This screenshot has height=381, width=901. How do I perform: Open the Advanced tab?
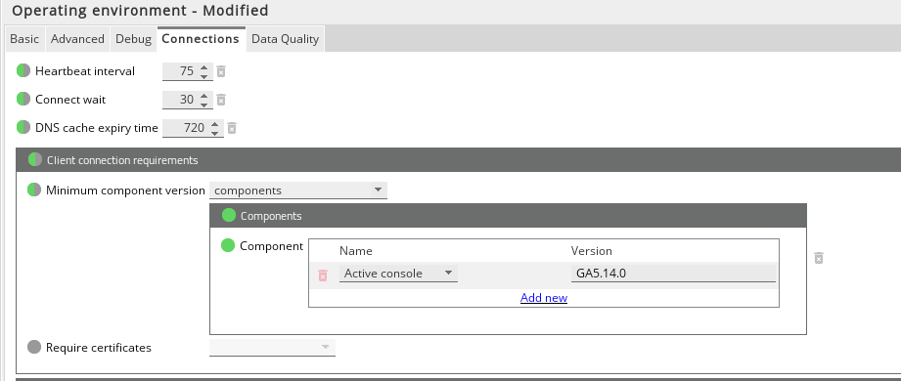[x=77, y=39]
